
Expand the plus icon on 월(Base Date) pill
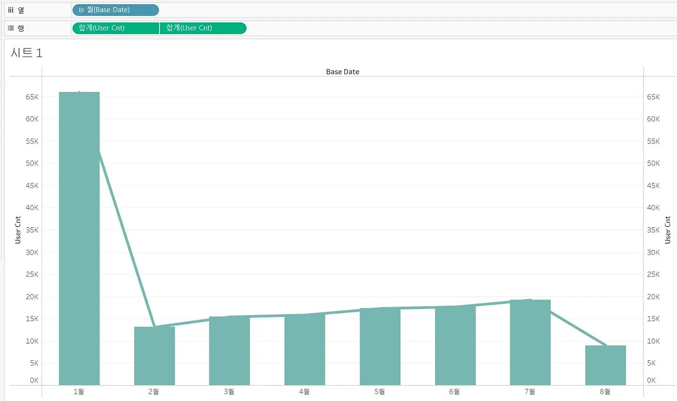pyautogui.click(x=81, y=10)
